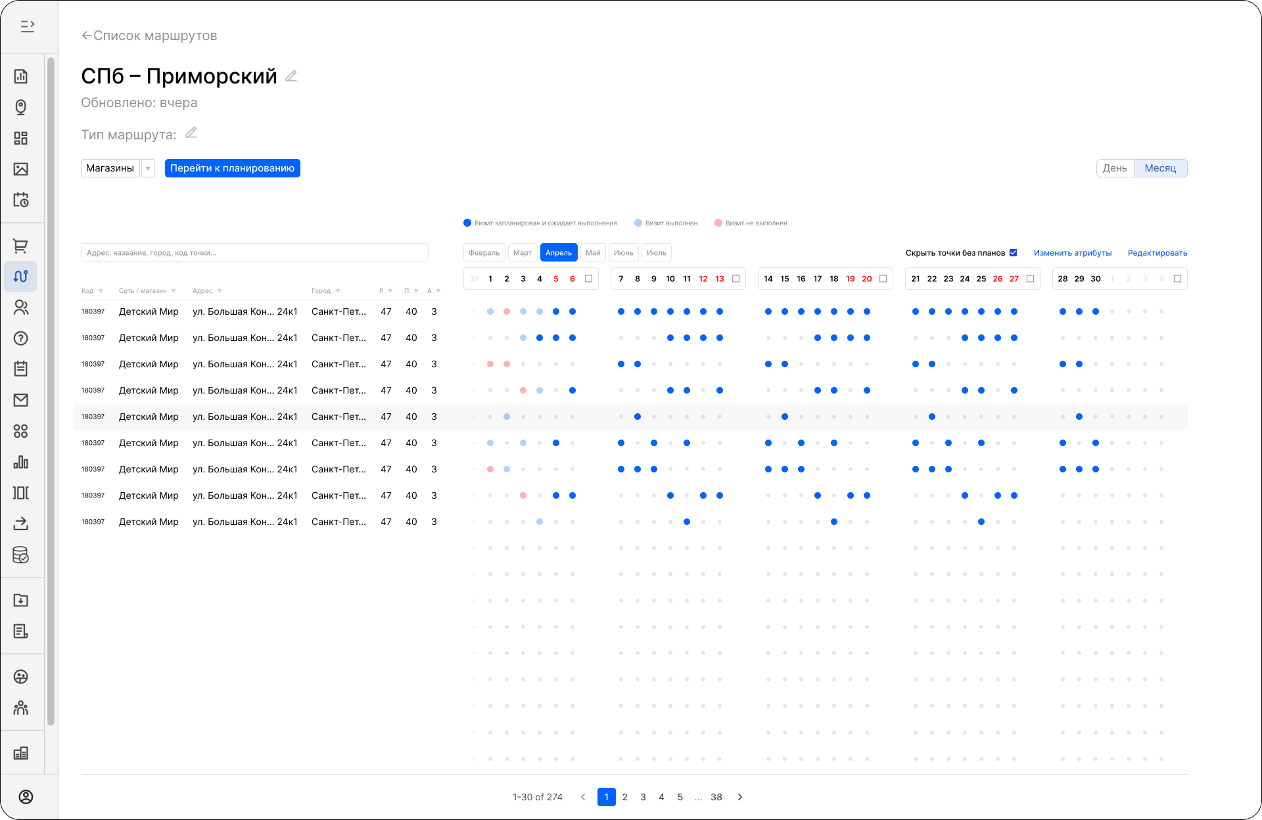Click the help question mark icon
This screenshot has width=1262, height=820.
coord(20,338)
